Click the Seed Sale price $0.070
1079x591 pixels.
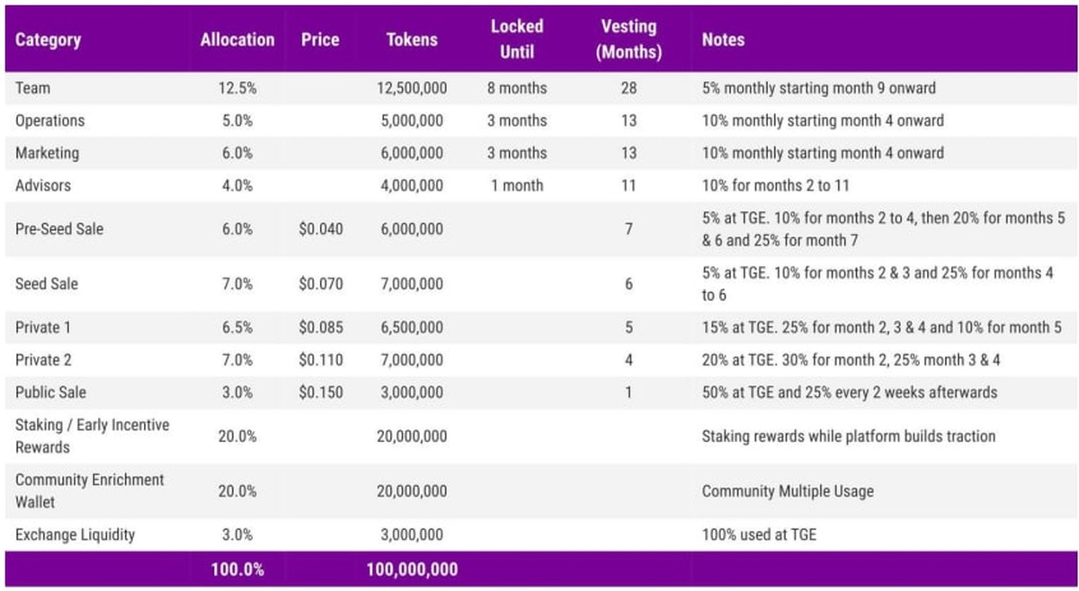(321, 284)
